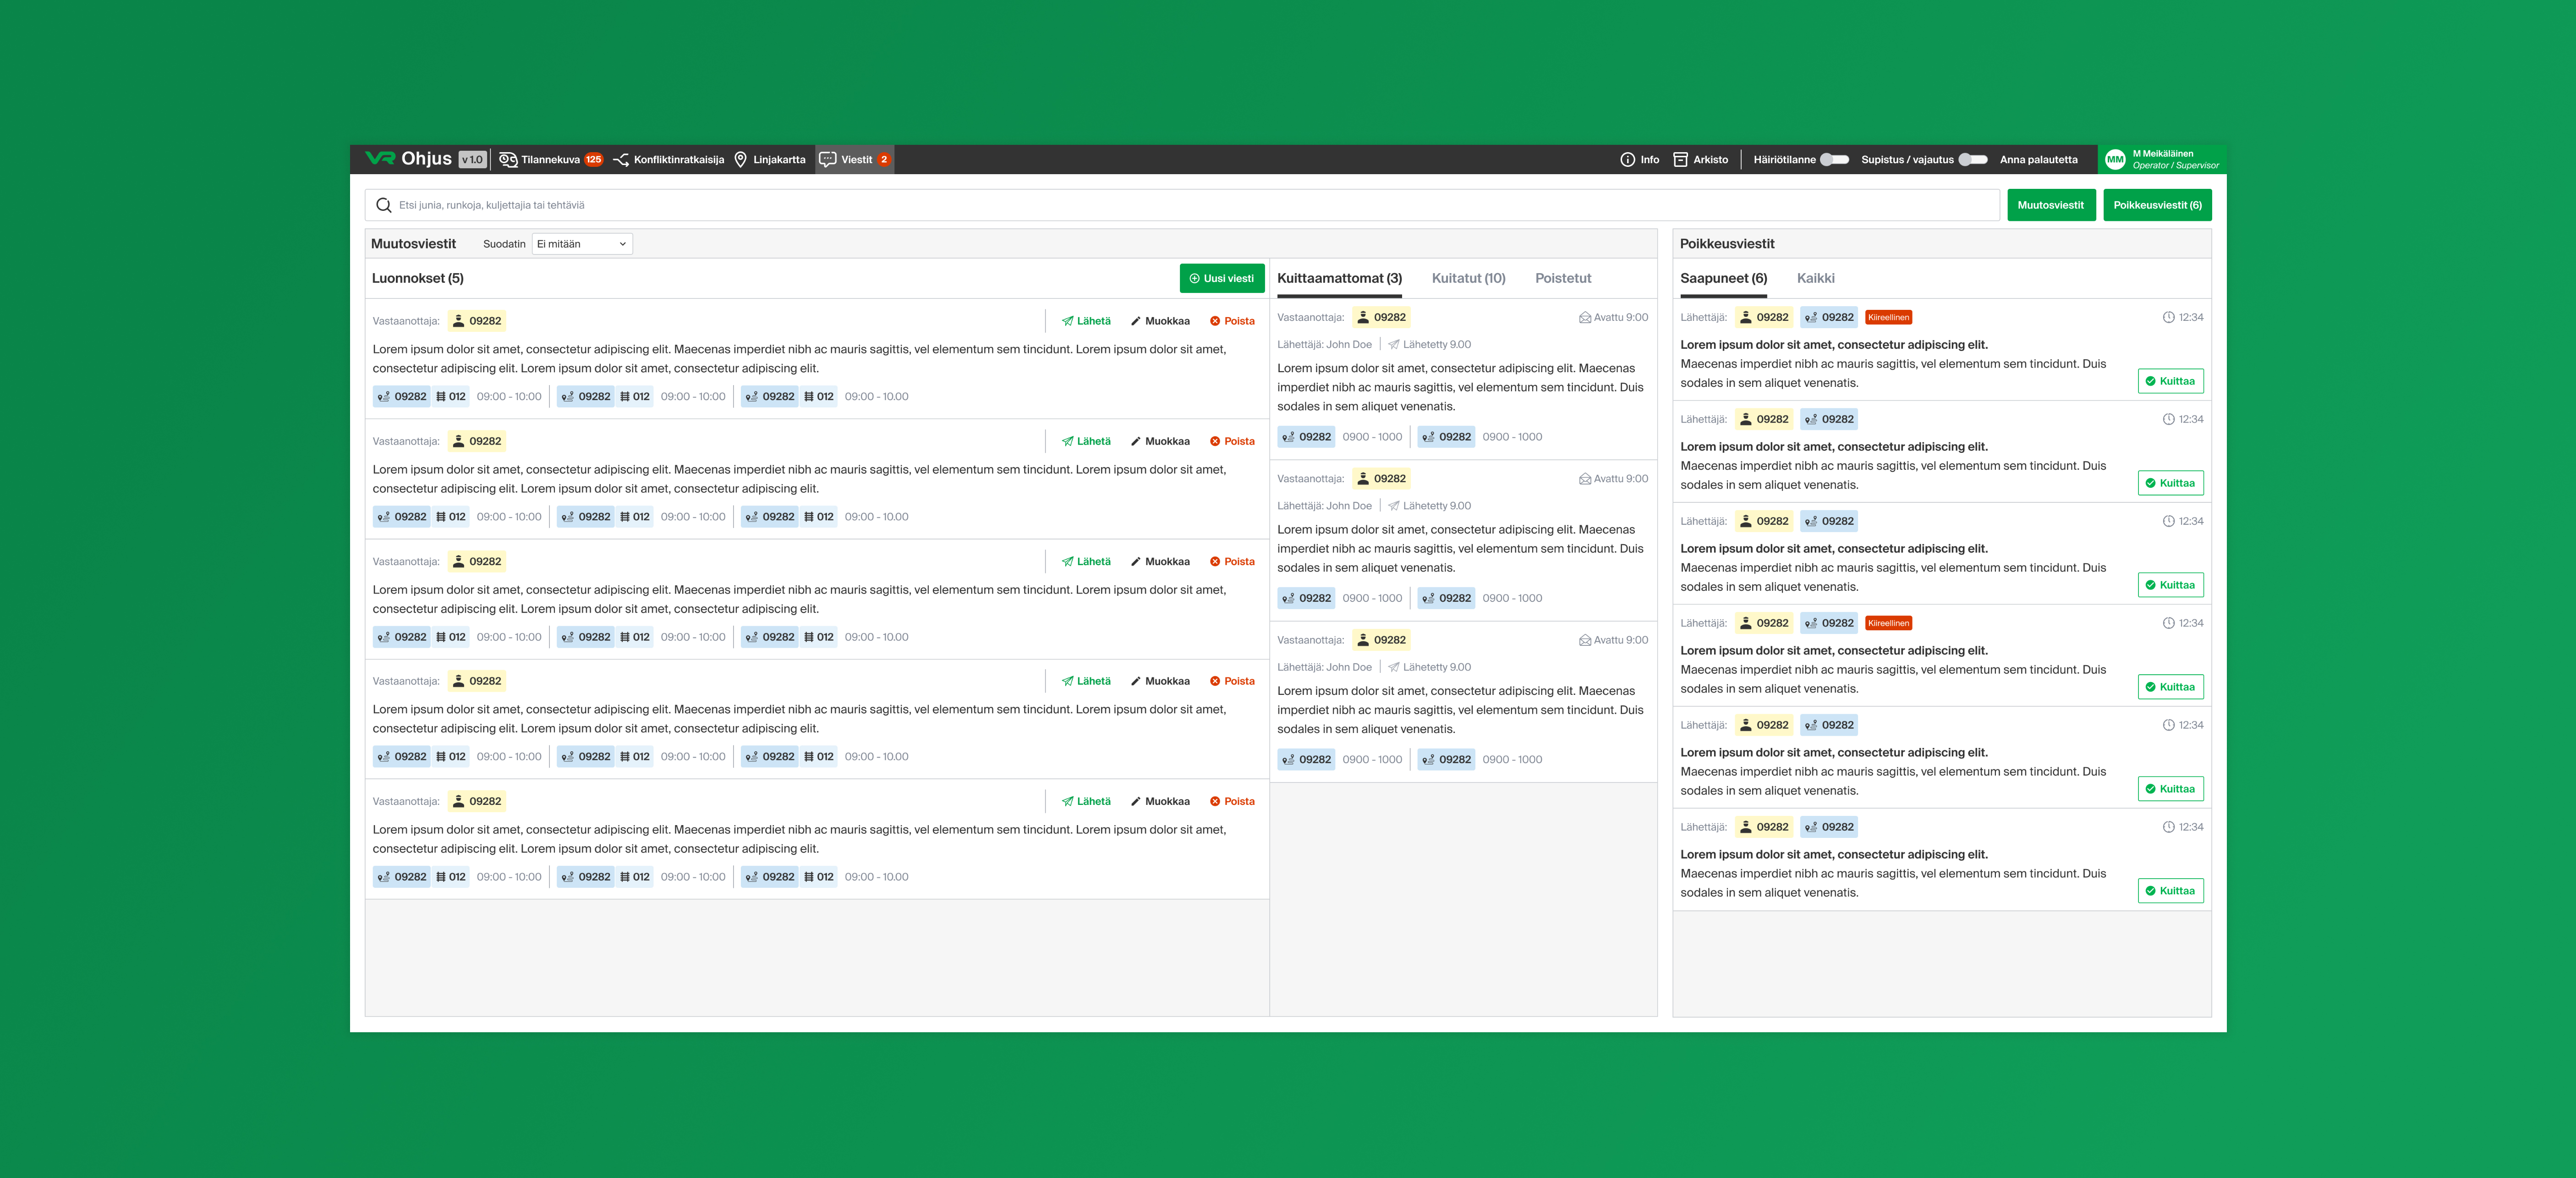Edit first draft with Muokkaa
This screenshot has width=2576, height=1178.
pyautogui.click(x=1160, y=321)
